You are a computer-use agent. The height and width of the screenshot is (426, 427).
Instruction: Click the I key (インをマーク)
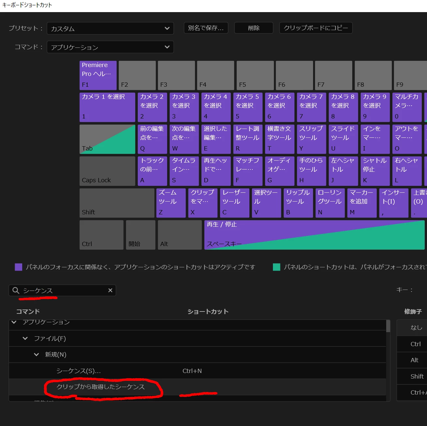(375, 139)
